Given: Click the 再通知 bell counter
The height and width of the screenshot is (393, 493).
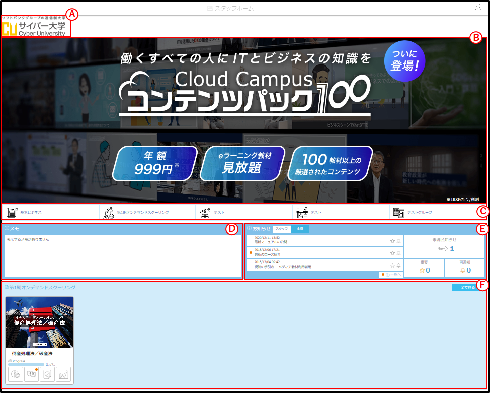Looking at the screenshot, I should pyautogui.click(x=465, y=268).
